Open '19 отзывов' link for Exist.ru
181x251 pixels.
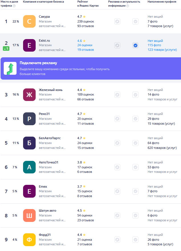[x=85, y=50]
